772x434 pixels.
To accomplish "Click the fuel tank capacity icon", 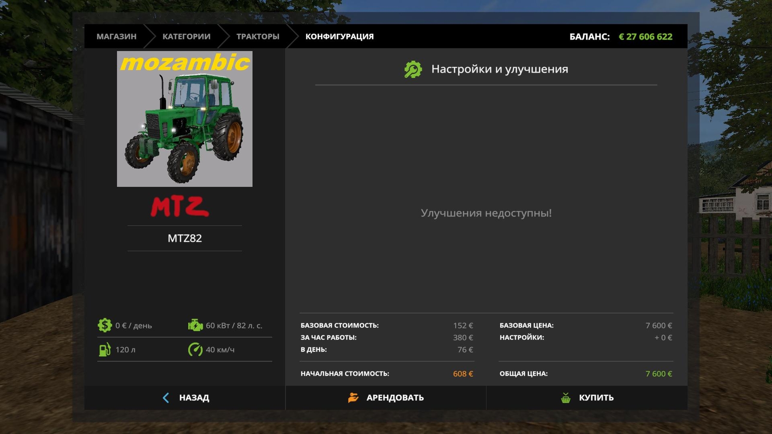I will (105, 350).
